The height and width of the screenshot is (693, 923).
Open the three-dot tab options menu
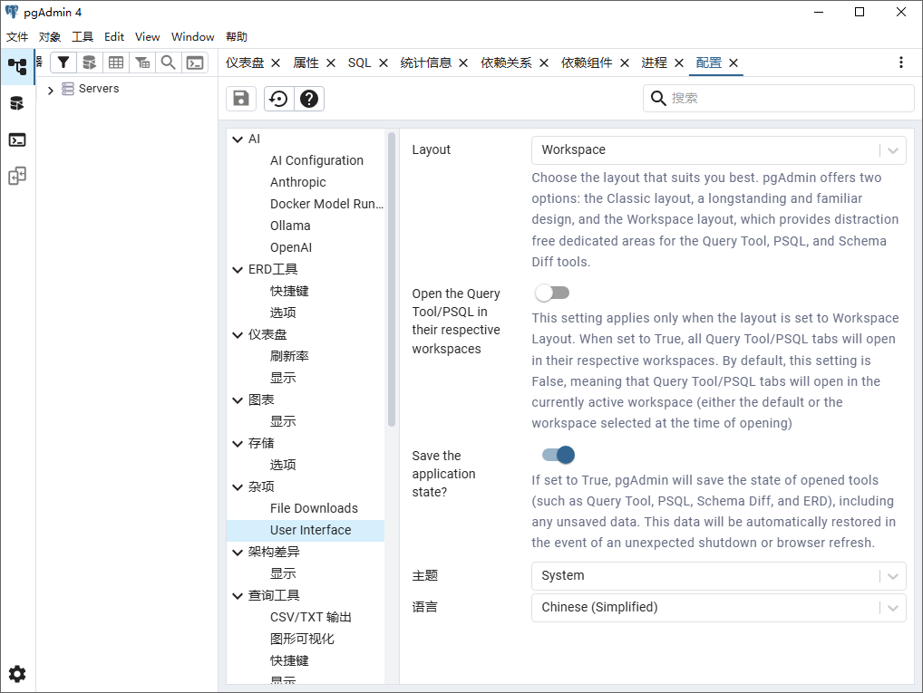point(900,63)
